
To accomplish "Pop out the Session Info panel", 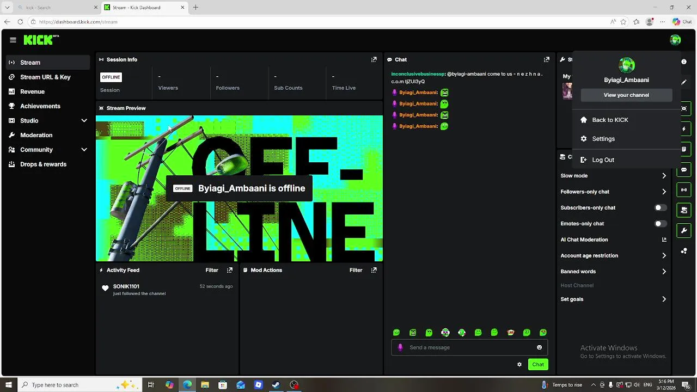I will 374,59.
